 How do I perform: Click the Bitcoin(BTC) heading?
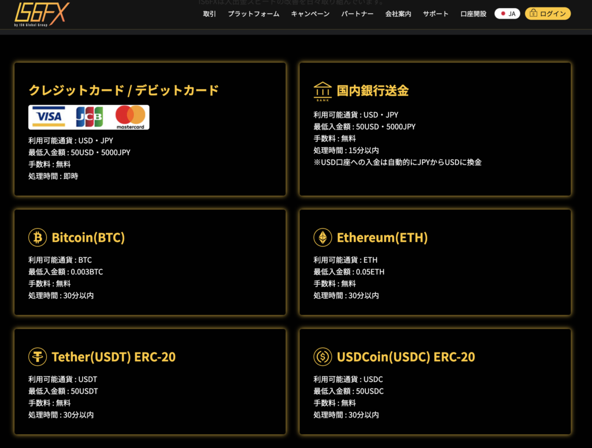click(88, 237)
